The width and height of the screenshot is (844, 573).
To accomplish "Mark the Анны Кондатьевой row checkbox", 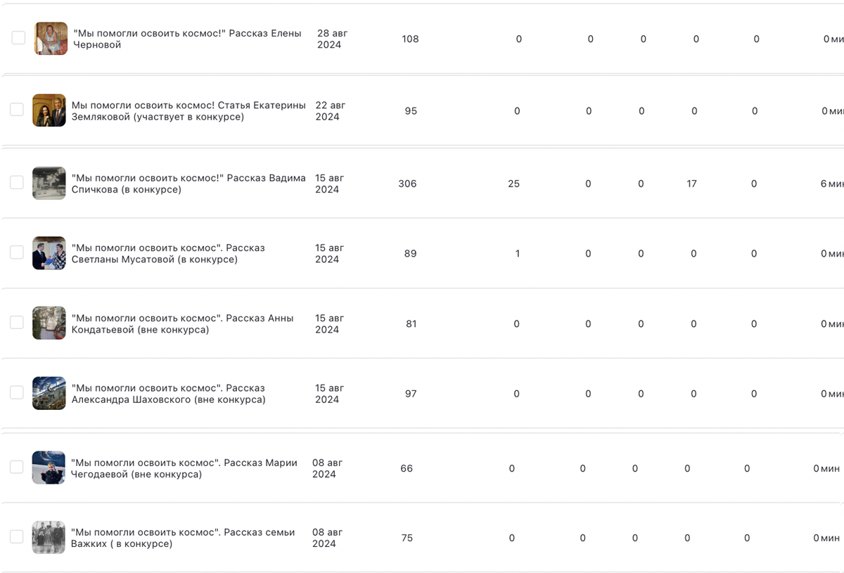I will pos(17,323).
